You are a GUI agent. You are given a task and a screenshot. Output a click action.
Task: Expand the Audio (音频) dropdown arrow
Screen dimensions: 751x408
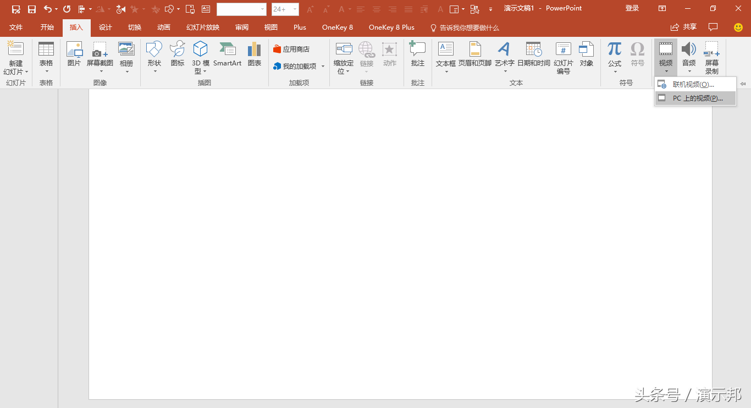[689, 71]
